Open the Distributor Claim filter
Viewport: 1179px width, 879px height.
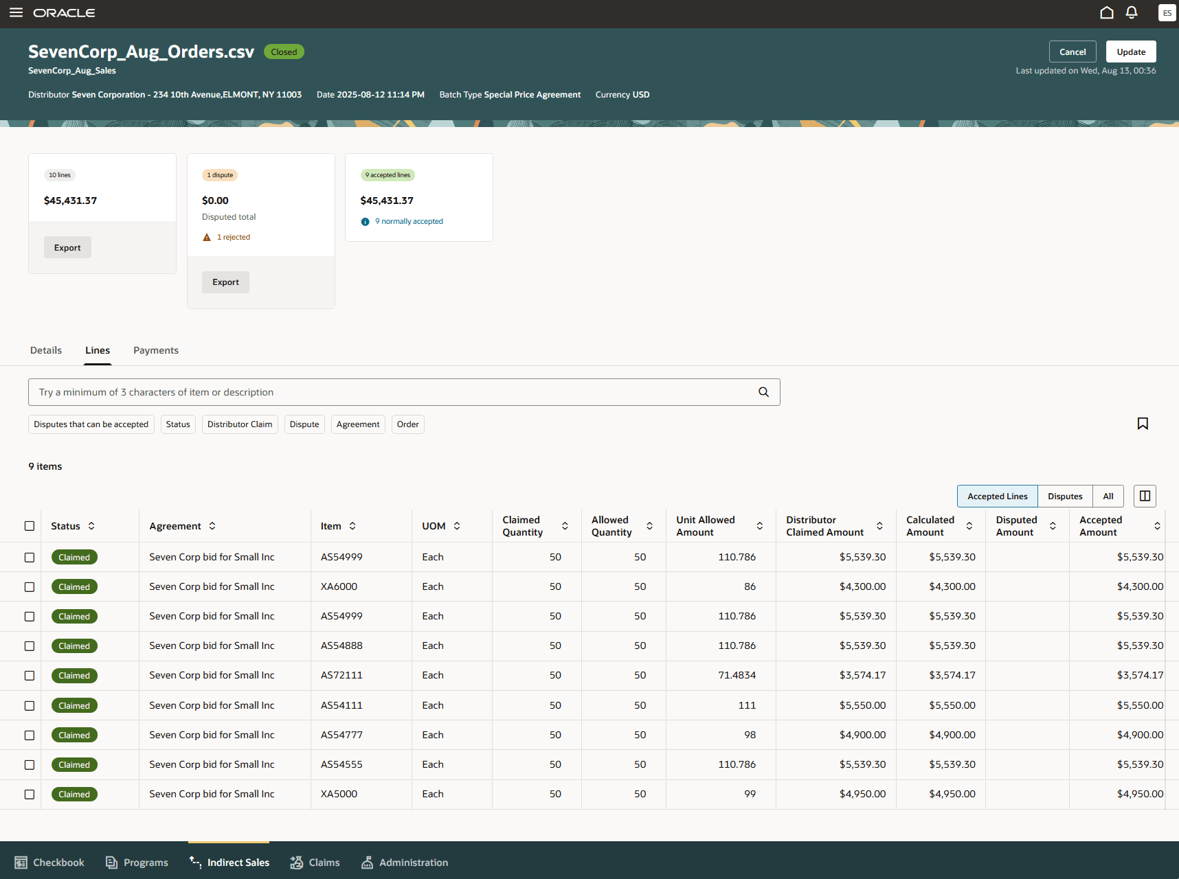pyautogui.click(x=240, y=424)
